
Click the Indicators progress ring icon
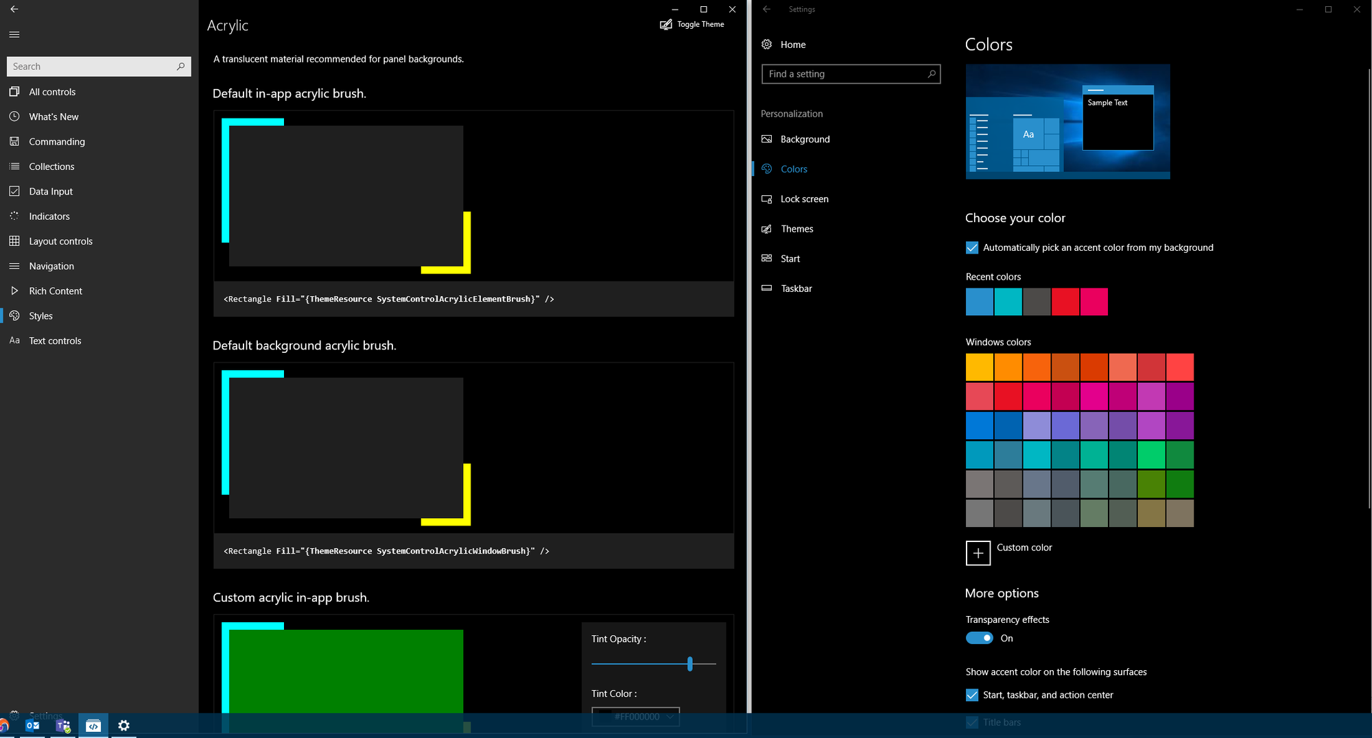(14, 216)
